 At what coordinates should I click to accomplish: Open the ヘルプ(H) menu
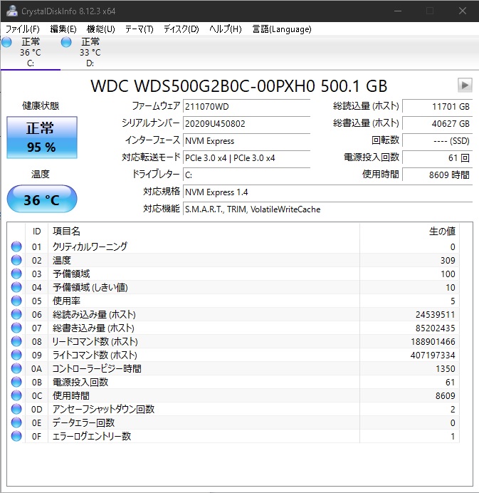tap(226, 29)
